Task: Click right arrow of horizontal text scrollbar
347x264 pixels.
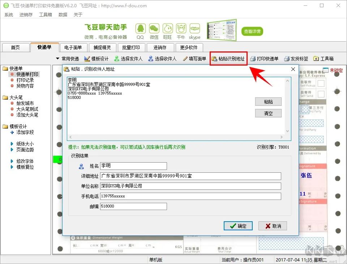Action: click(282, 137)
